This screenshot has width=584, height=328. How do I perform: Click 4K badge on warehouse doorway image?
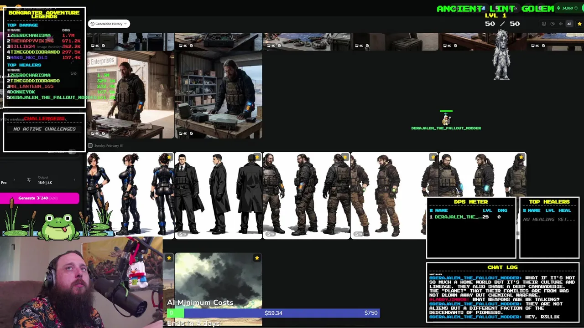[x=95, y=133]
